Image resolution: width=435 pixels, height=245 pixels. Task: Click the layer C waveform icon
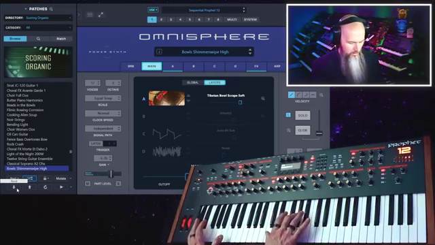tap(167, 133)
